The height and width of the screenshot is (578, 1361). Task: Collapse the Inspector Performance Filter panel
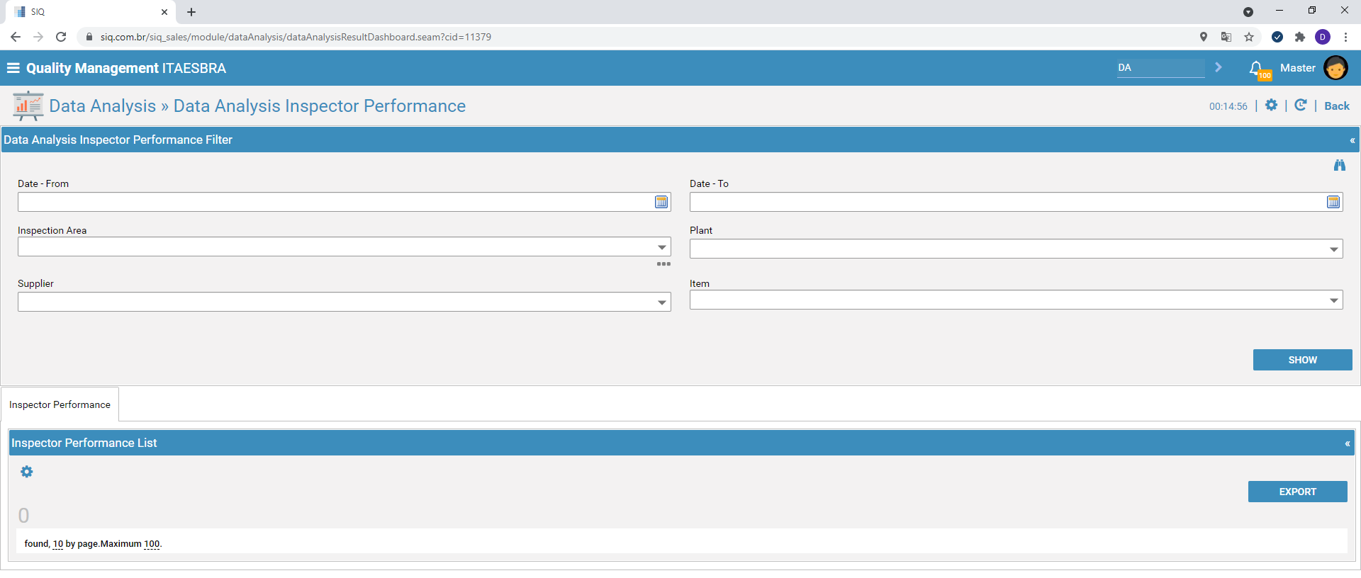coord(1352,140)
